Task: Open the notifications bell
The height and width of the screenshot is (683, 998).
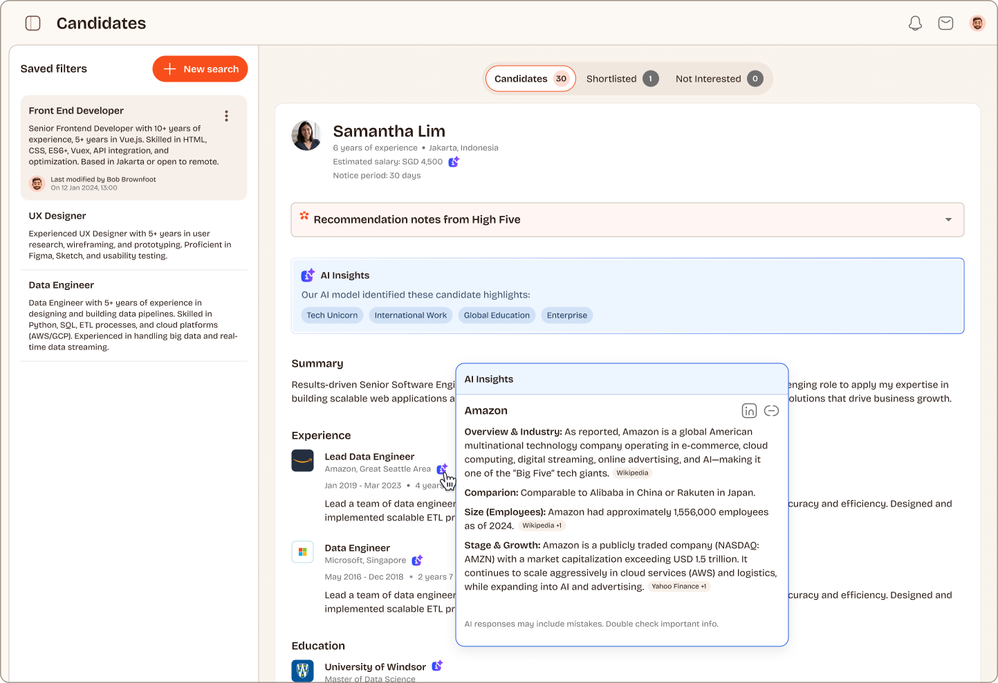Action: 914,22
